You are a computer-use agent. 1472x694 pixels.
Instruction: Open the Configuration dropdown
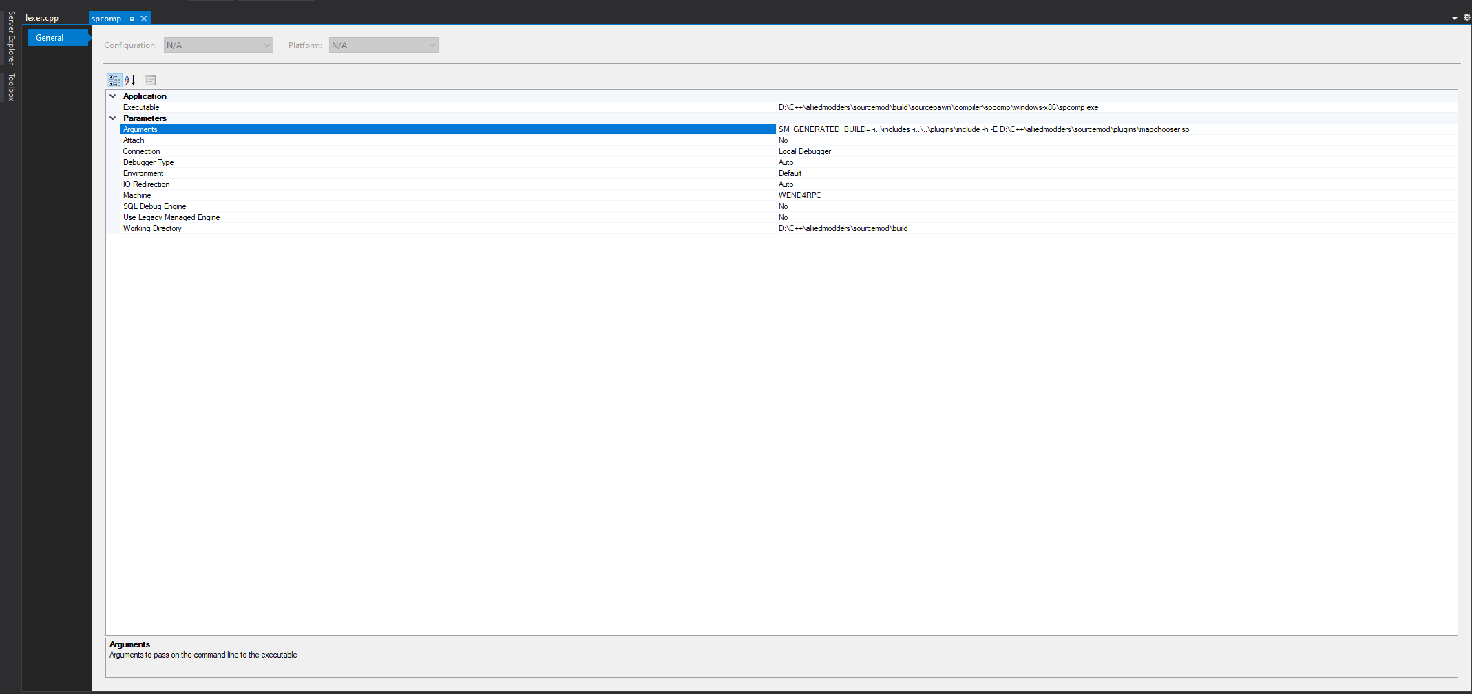pos(218,45)
